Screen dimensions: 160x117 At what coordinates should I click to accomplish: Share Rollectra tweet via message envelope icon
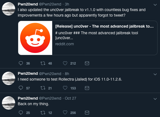point(87,88)
